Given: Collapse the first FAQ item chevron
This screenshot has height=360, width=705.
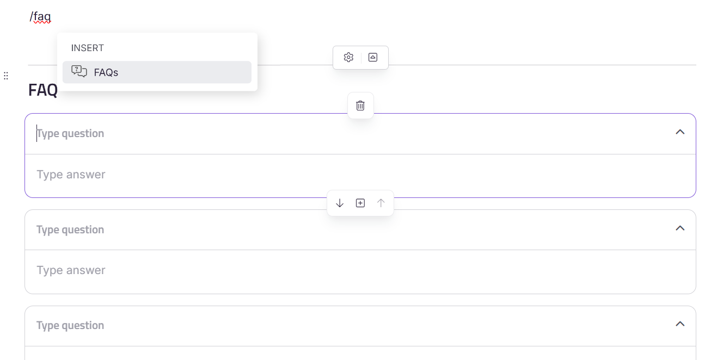Looking at the screenshot, I should point(680,132).
